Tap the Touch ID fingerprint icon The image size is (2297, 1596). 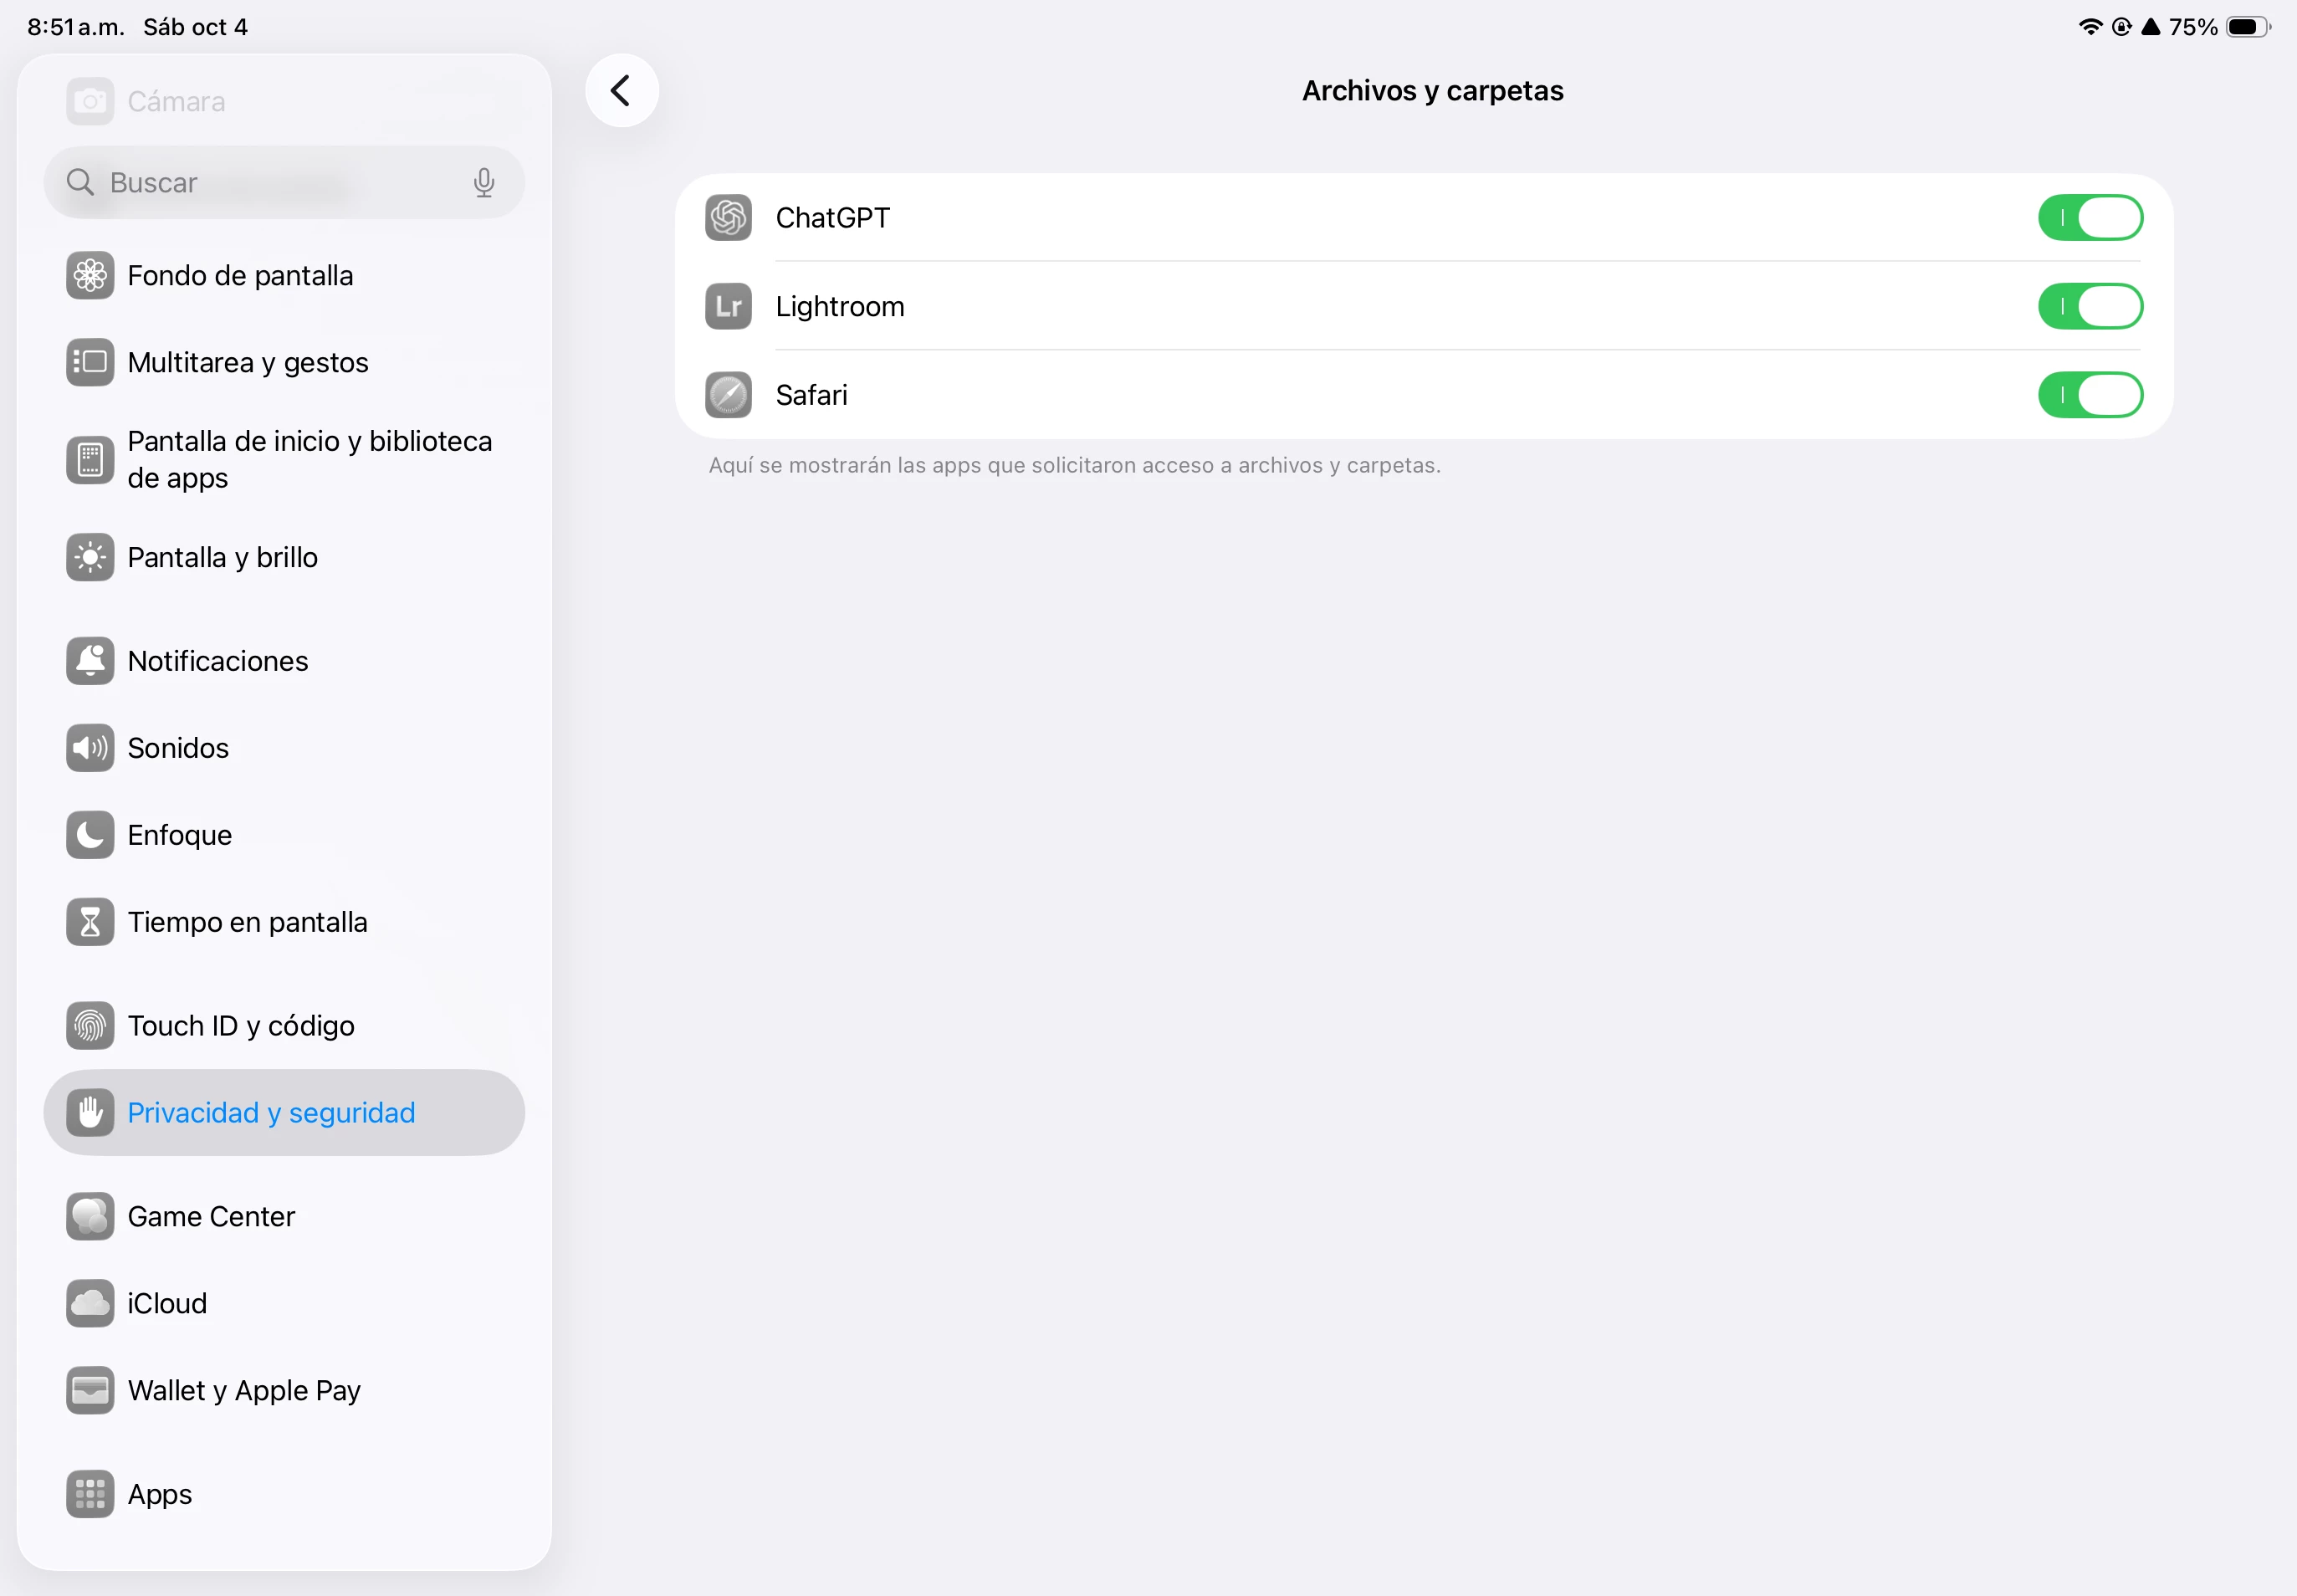(90, 1026)
